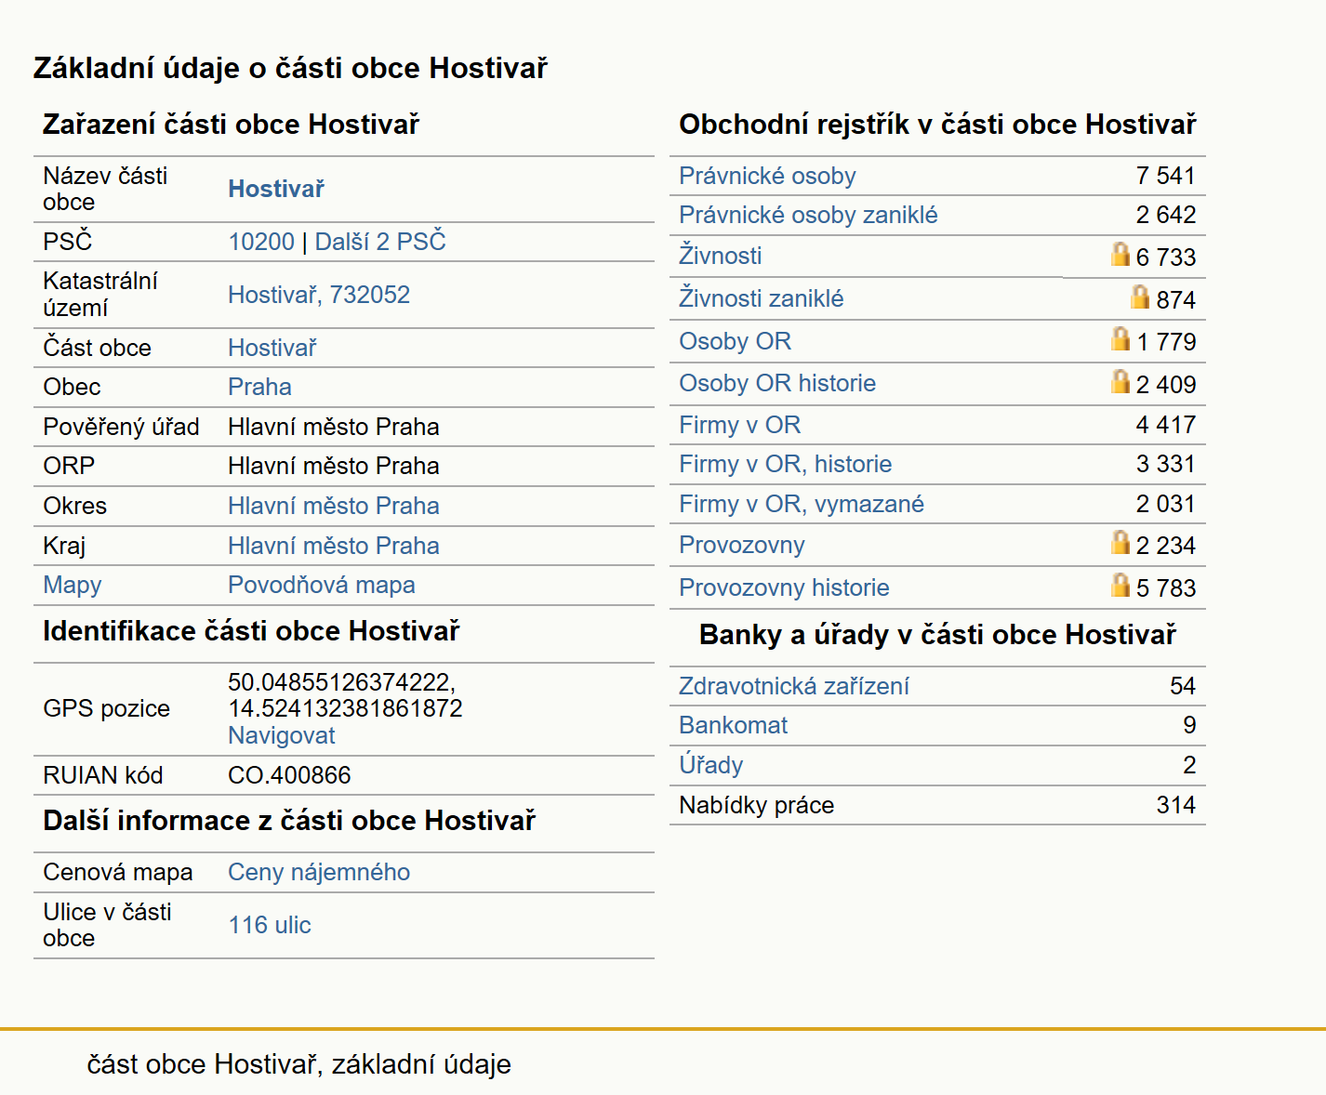The image size is (1326, 1095).
Task: Open the Povodňová mapa link
Action: tap(322, 585)
